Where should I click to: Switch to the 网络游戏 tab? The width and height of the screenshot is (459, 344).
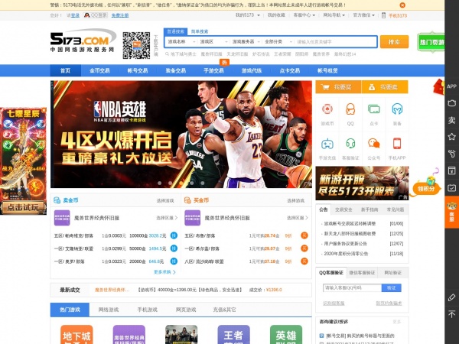109,310
